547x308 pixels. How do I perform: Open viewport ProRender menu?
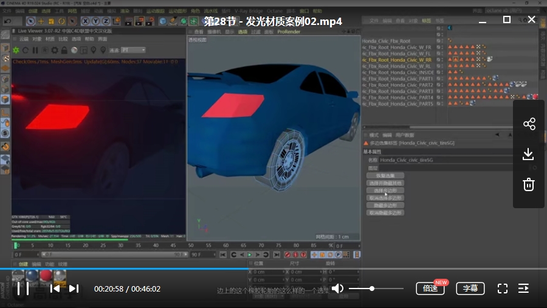(289, 32)
